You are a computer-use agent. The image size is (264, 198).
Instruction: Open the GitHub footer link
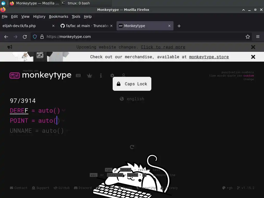pyautogui.click(x=61, y=188)
